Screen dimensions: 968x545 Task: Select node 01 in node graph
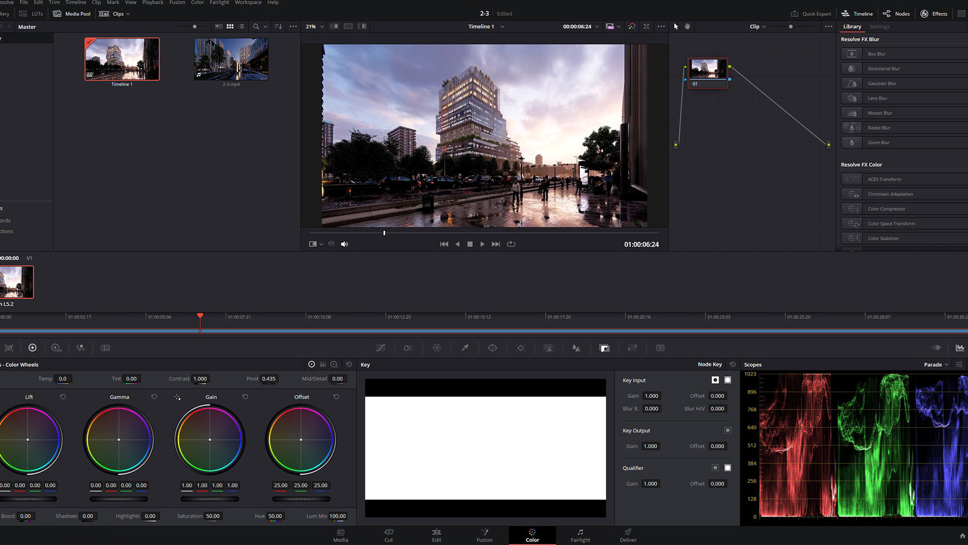708,73
